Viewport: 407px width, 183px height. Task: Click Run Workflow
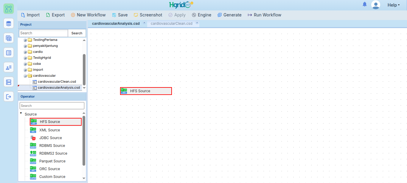pos(264,15)
